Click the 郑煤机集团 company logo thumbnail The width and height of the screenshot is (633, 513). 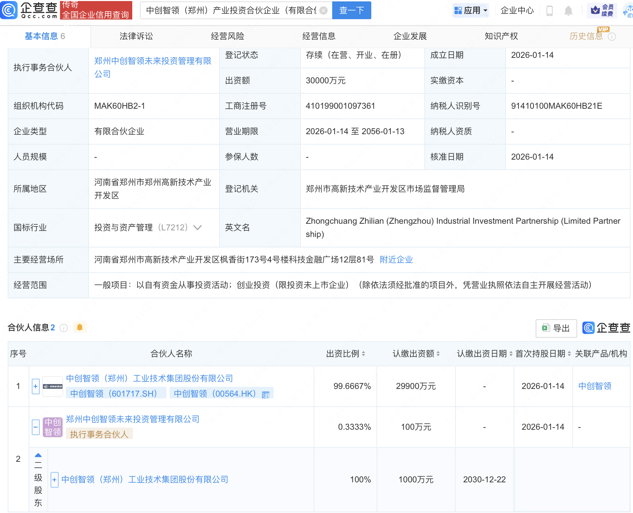point(53,386)
